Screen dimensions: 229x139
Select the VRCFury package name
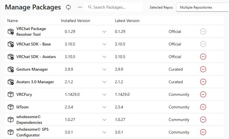point(24,94)
